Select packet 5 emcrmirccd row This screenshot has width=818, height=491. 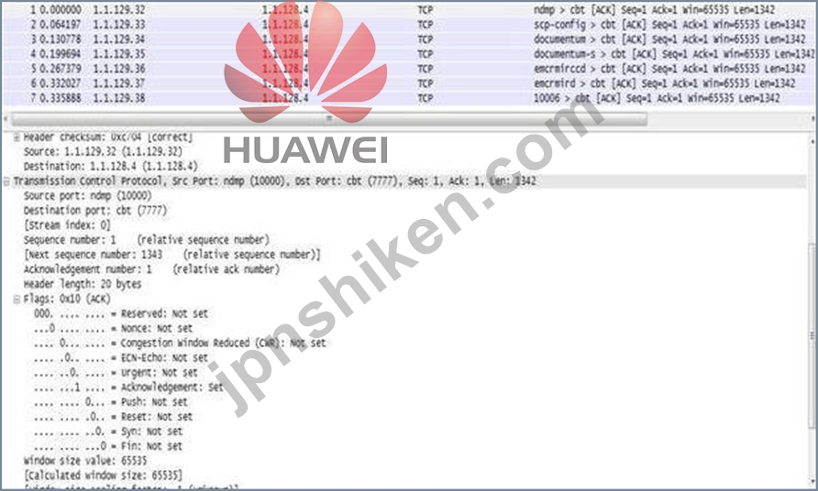click(x=409, y=69)
